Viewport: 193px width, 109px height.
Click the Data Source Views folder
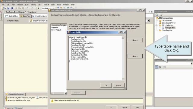coord(167,23)
